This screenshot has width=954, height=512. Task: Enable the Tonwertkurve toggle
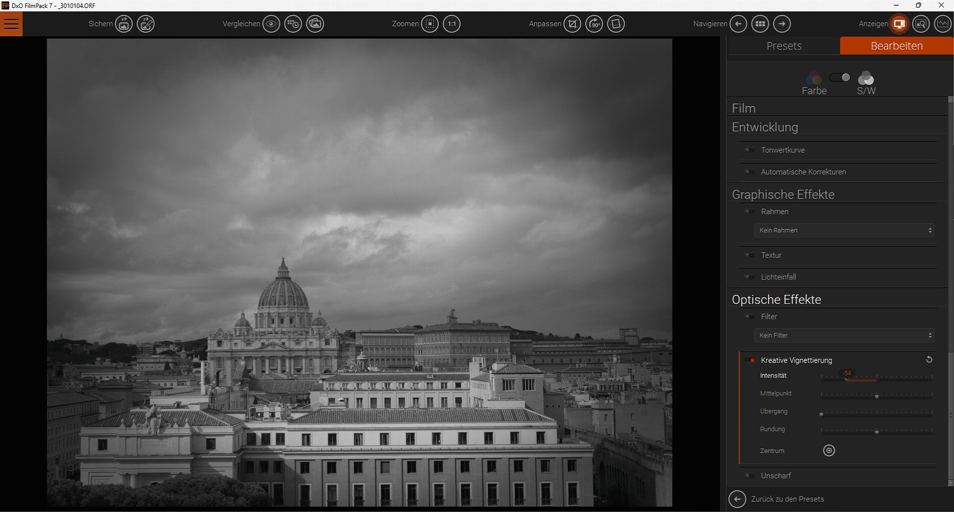750,150
